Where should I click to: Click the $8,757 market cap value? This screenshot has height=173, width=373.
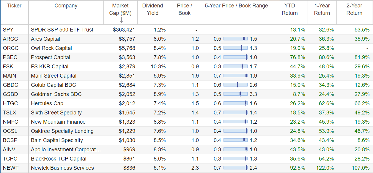(x=127, y=39)
